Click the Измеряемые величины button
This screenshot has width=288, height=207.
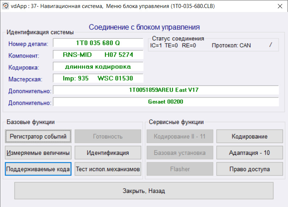tap(38, 153)
